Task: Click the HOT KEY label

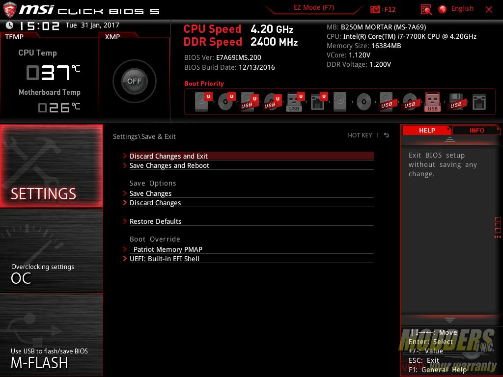Action: tap(360, 135)
